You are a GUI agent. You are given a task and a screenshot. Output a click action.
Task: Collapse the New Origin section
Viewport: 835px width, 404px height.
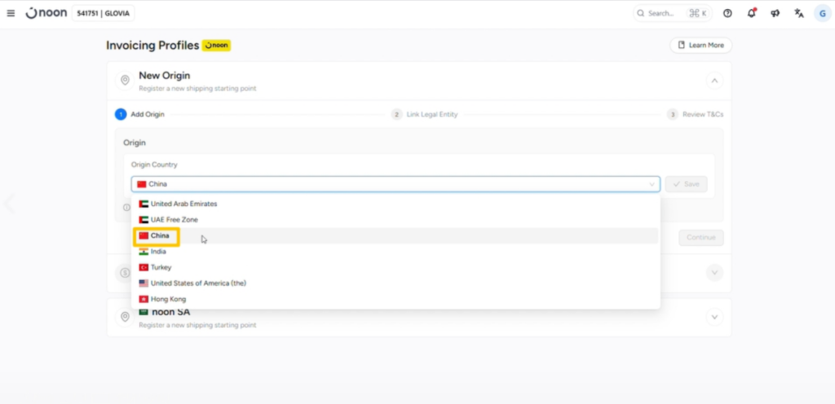pyautogui.click(x=714, y=81)
